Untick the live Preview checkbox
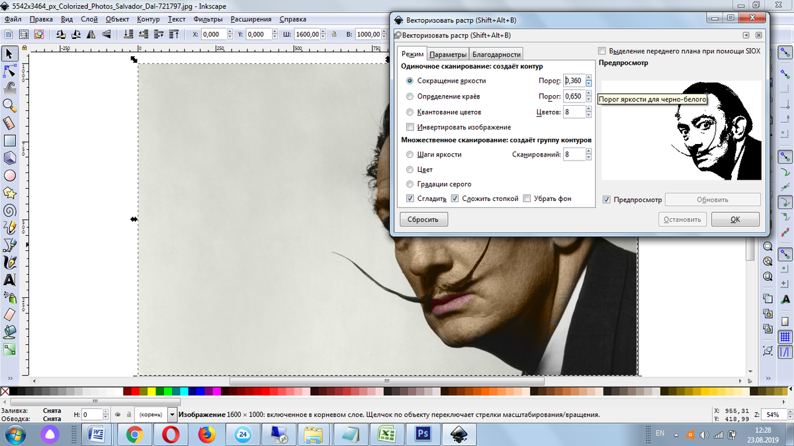Screen dimensions: 794x446 pos(607,200)
